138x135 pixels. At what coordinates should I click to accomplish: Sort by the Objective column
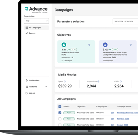pos(82,107)
